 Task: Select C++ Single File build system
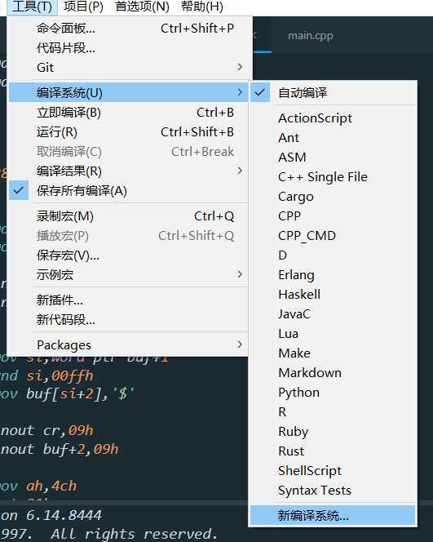click(333, 177)
